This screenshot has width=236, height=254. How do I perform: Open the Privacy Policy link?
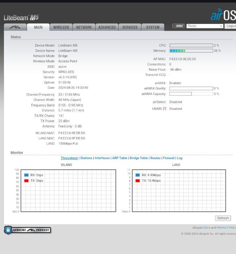(226, 228)
